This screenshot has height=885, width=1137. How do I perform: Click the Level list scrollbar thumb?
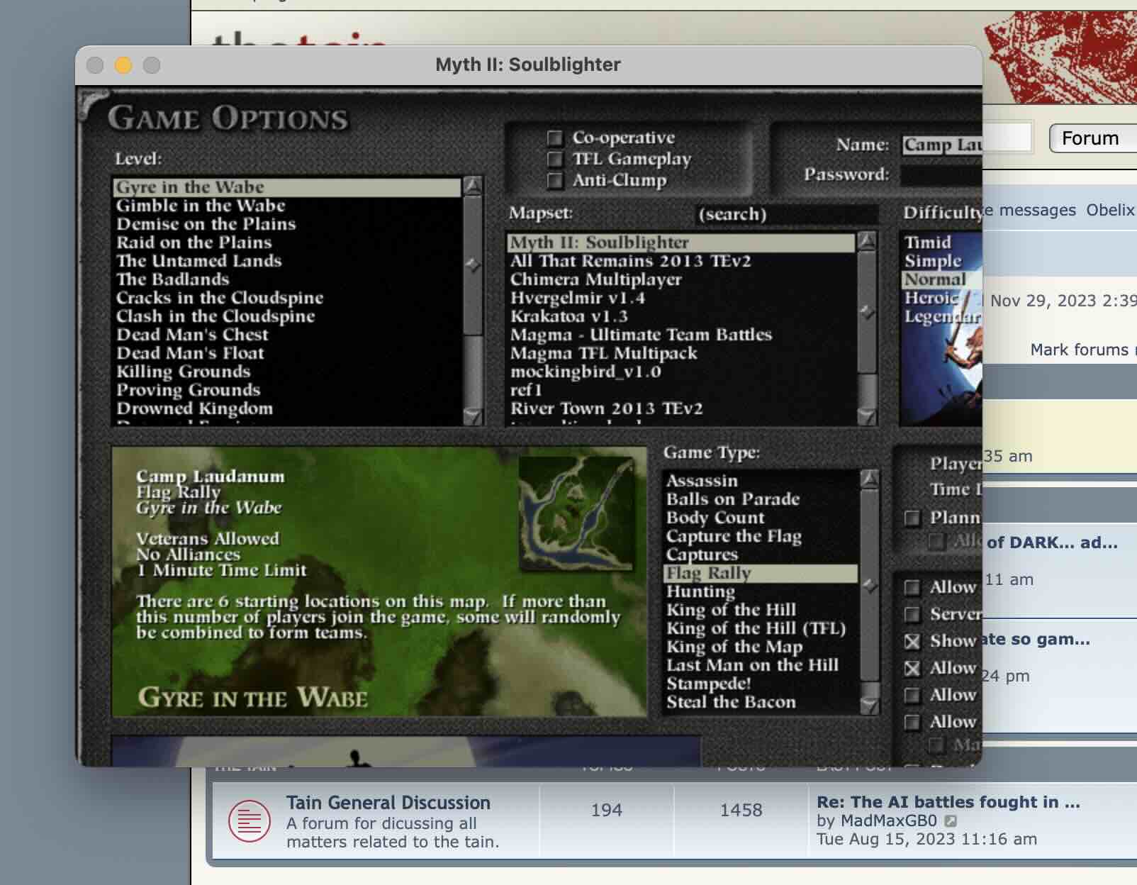pos(472,265)
